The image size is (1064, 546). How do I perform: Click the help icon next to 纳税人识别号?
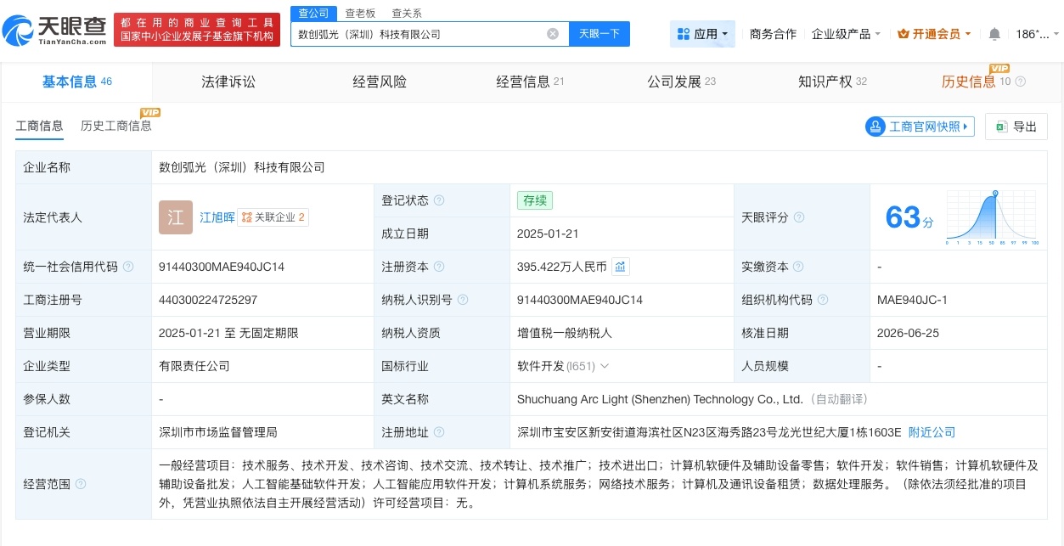tap(463, 300)
